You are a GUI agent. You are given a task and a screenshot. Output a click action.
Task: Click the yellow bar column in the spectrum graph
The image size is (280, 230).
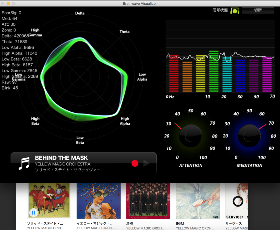pos(200,74)
